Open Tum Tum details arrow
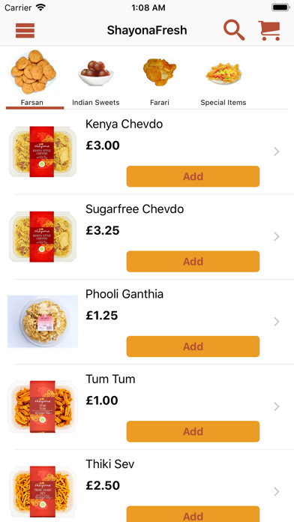 276,406
